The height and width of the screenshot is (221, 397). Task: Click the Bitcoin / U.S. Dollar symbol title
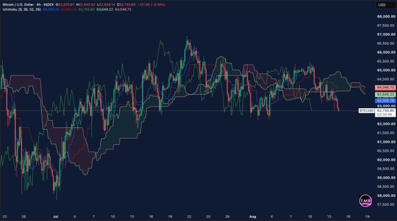(x=19, y=5)
